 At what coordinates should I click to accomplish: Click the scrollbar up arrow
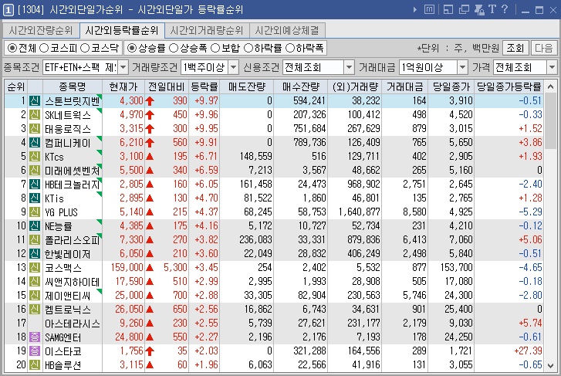click(551, 86)
